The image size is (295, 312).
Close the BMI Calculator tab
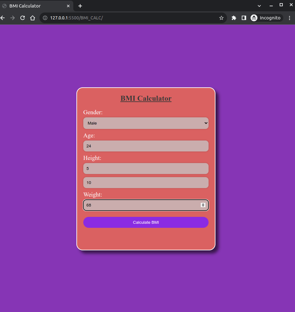(x=68, y=6)
